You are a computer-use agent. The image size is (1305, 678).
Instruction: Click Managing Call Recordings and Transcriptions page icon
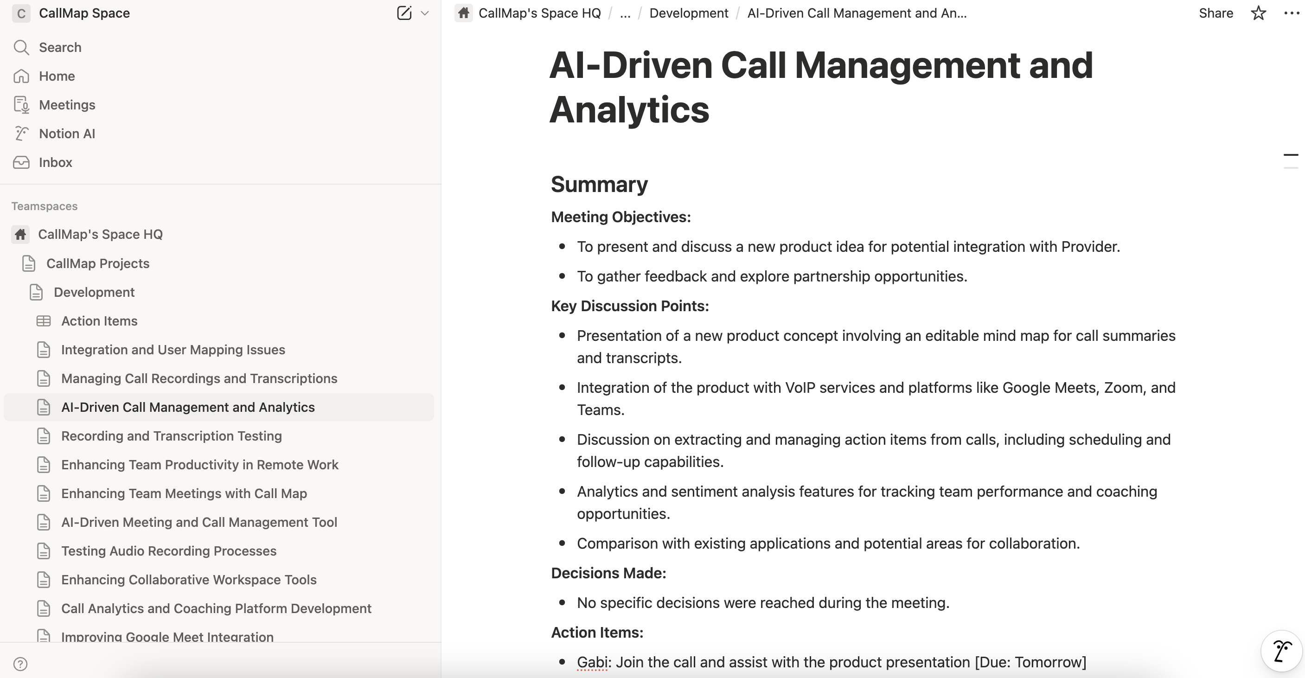[44, 378]
